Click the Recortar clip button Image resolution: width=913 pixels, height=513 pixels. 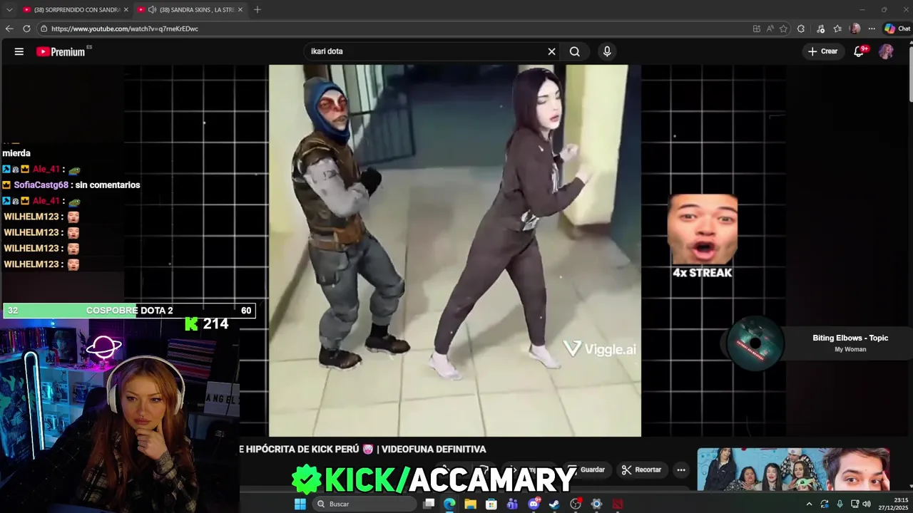point(641,470)
